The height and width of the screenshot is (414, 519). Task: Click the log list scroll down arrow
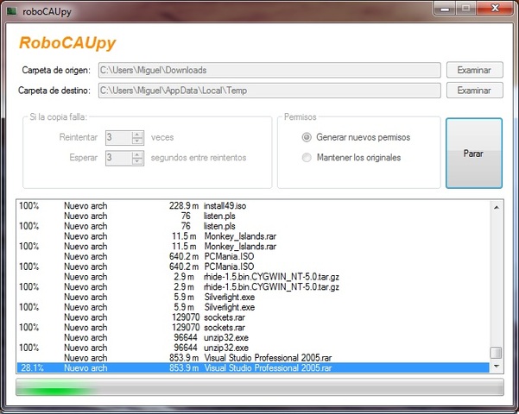[497, 366]
